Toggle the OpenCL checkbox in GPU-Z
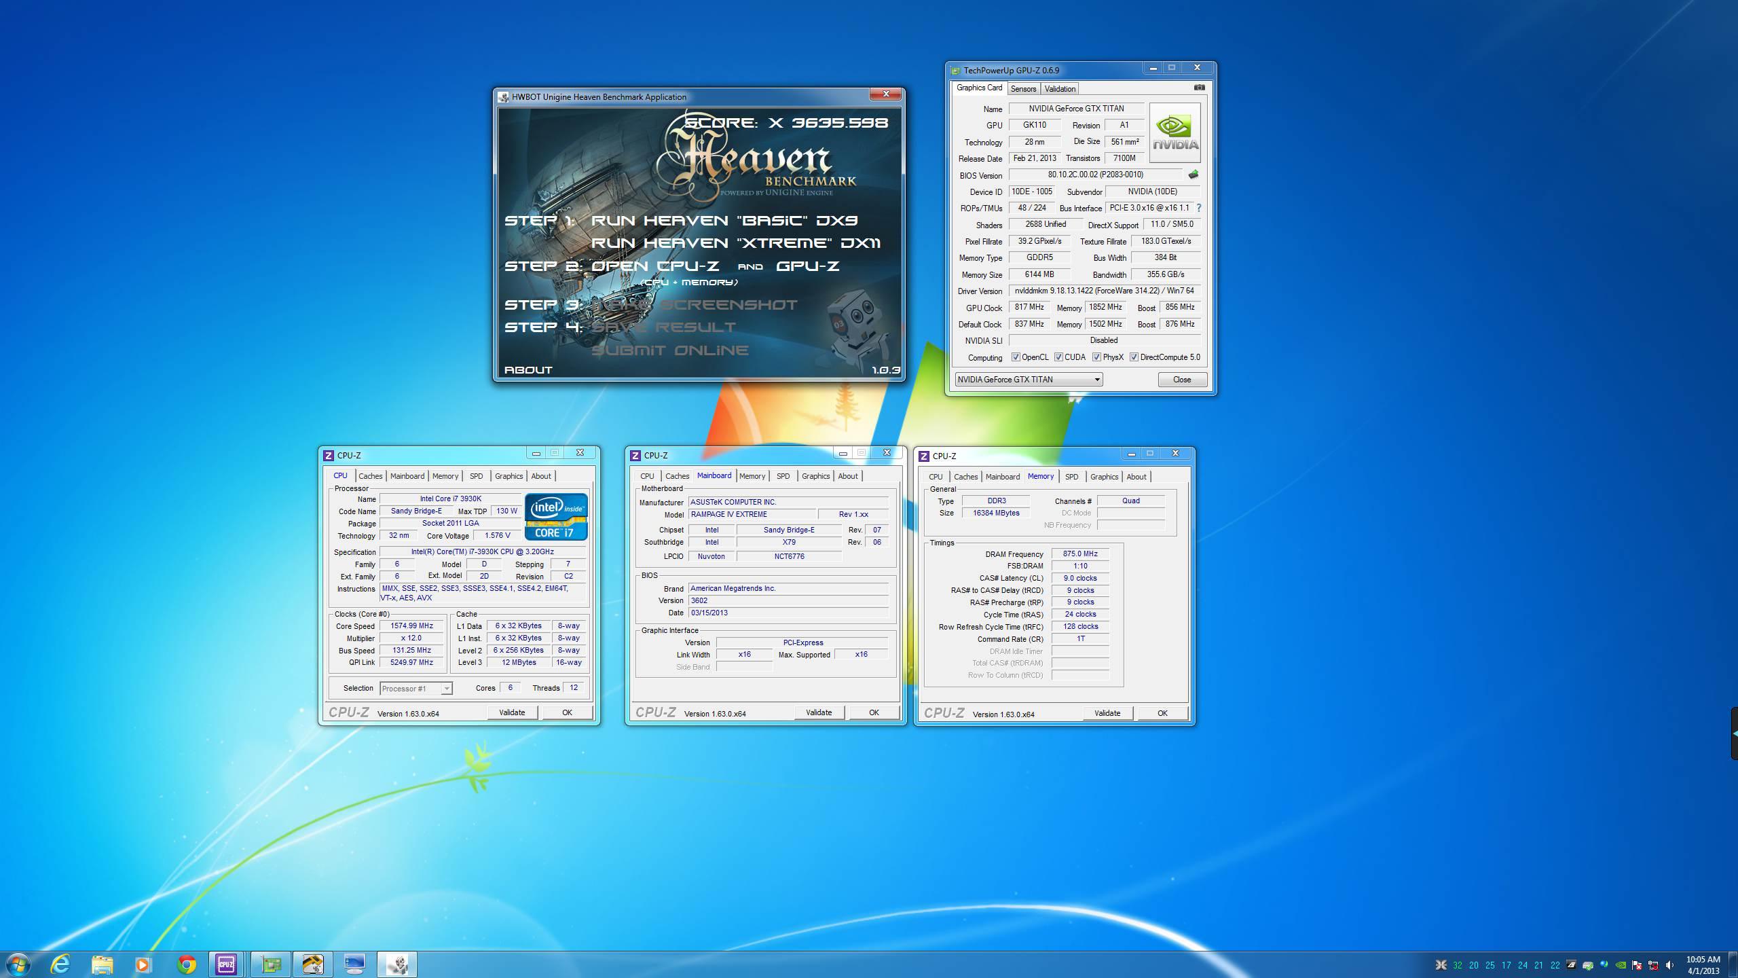Image resolution: width=1738 pixels, height=978 pixels. pos(1016,357)
